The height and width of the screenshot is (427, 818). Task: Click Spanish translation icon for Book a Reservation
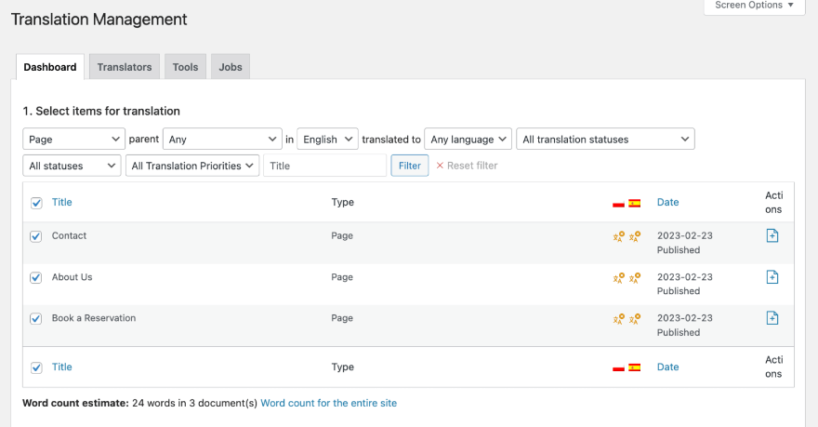coord(635,318)
